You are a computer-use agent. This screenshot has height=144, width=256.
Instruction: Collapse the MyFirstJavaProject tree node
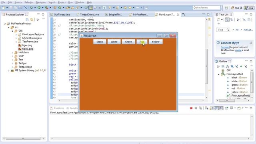[5, 24]
